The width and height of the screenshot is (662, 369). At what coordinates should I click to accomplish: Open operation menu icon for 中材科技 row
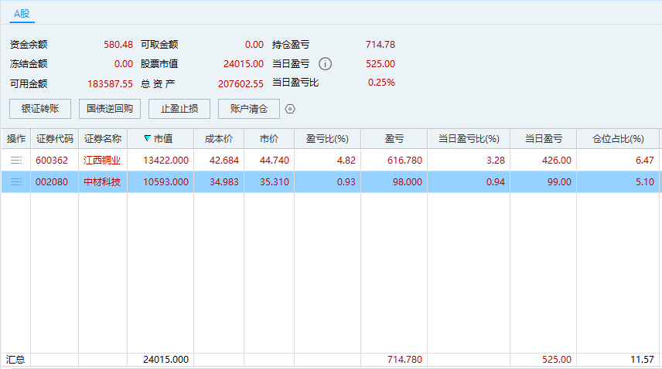[x=15, y=182]
